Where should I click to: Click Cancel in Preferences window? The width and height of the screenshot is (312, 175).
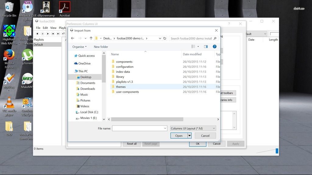pos(217,144)
